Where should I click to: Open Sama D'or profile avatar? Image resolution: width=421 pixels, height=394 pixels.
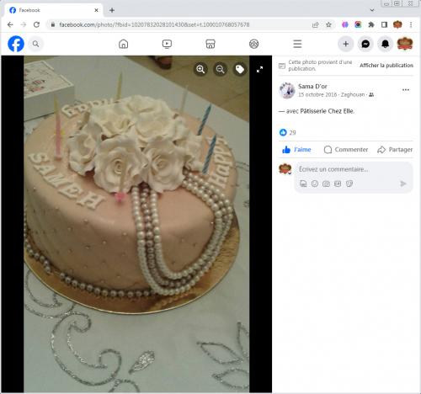[287, 90]
